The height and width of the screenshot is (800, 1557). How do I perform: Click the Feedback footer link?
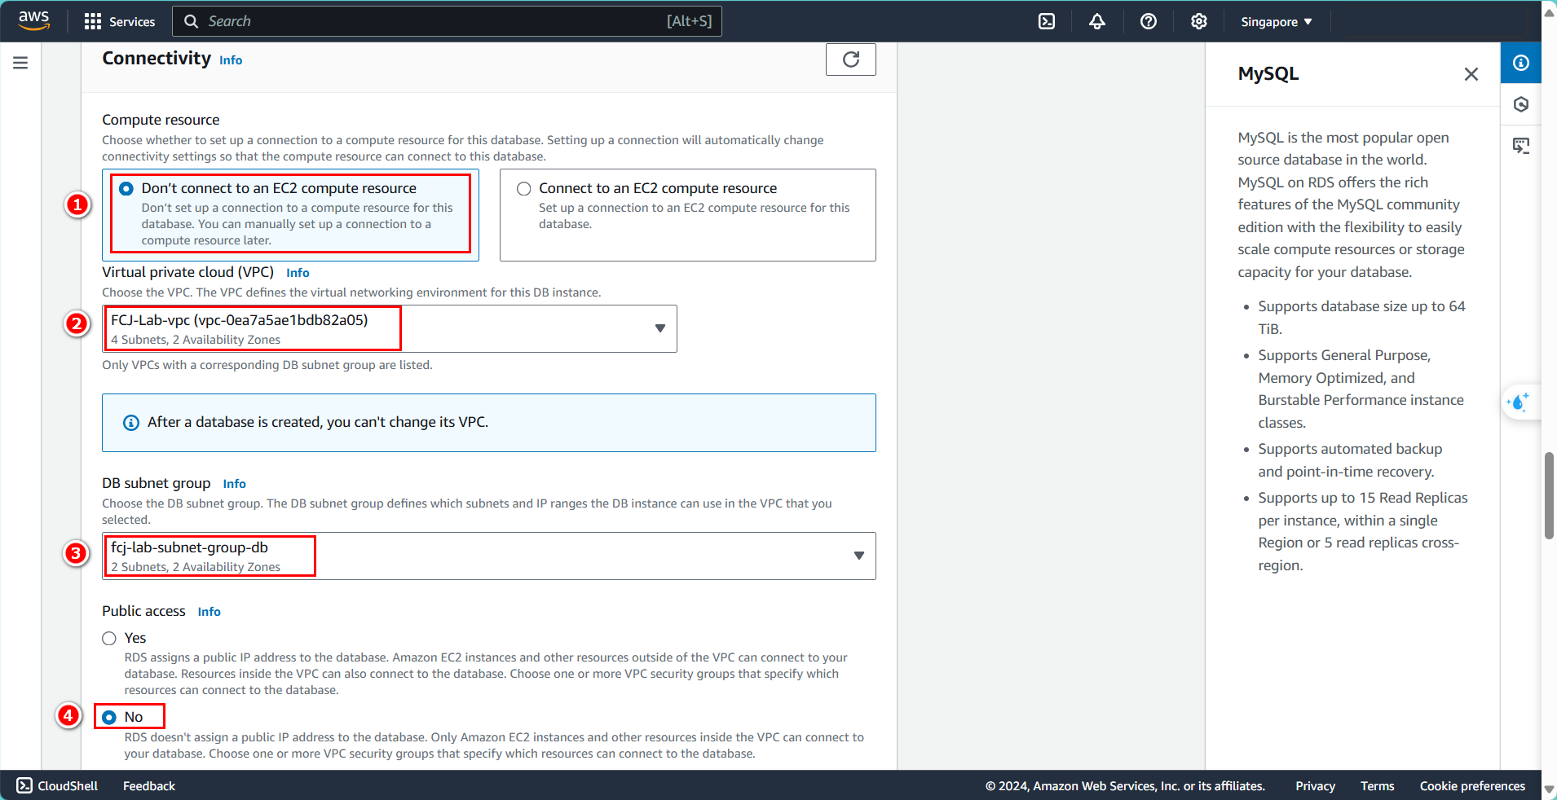149,786
